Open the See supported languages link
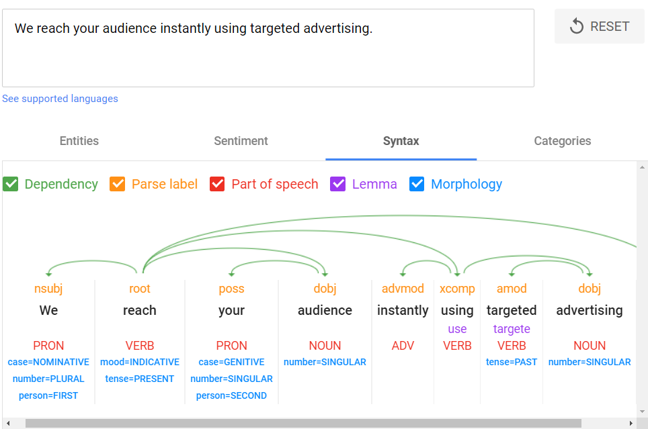 click(60, 99)
